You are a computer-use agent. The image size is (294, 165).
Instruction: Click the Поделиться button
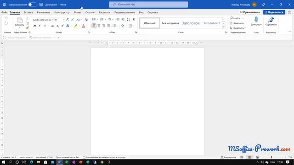tap(274, 12)
